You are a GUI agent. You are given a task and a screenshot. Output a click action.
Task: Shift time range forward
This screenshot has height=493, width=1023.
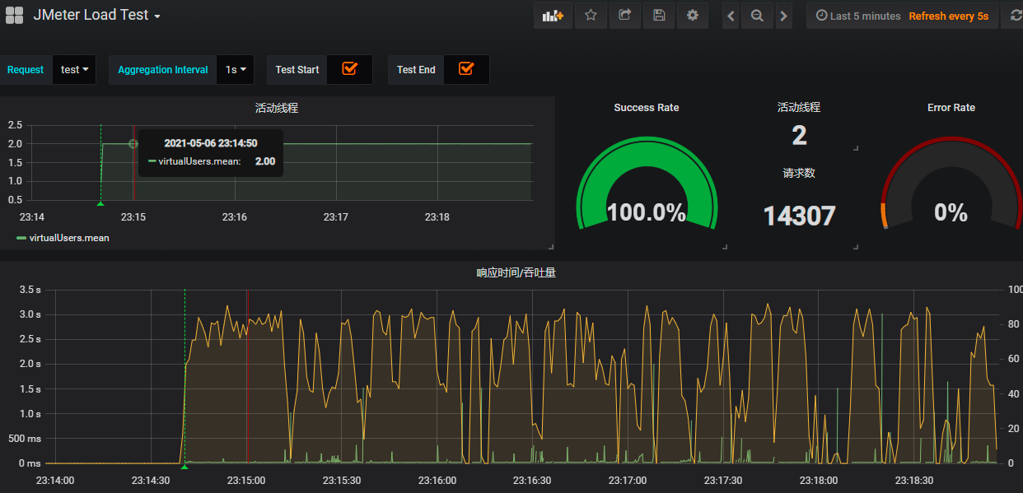click(x=783, y=16)
